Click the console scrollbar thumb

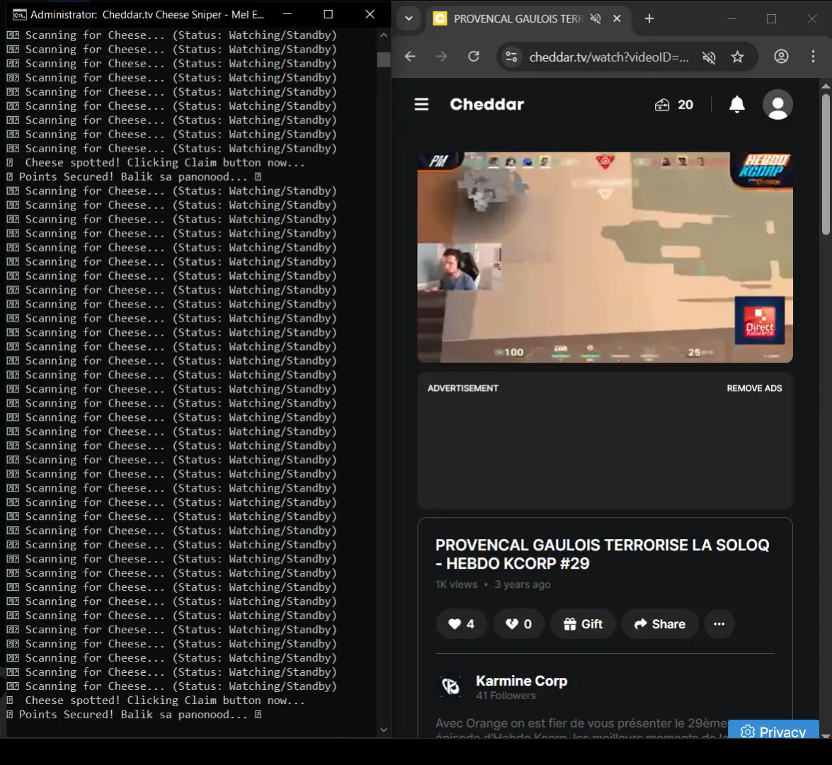click(384, 59)
